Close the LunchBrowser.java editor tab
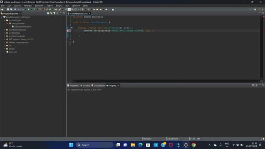 89,14
